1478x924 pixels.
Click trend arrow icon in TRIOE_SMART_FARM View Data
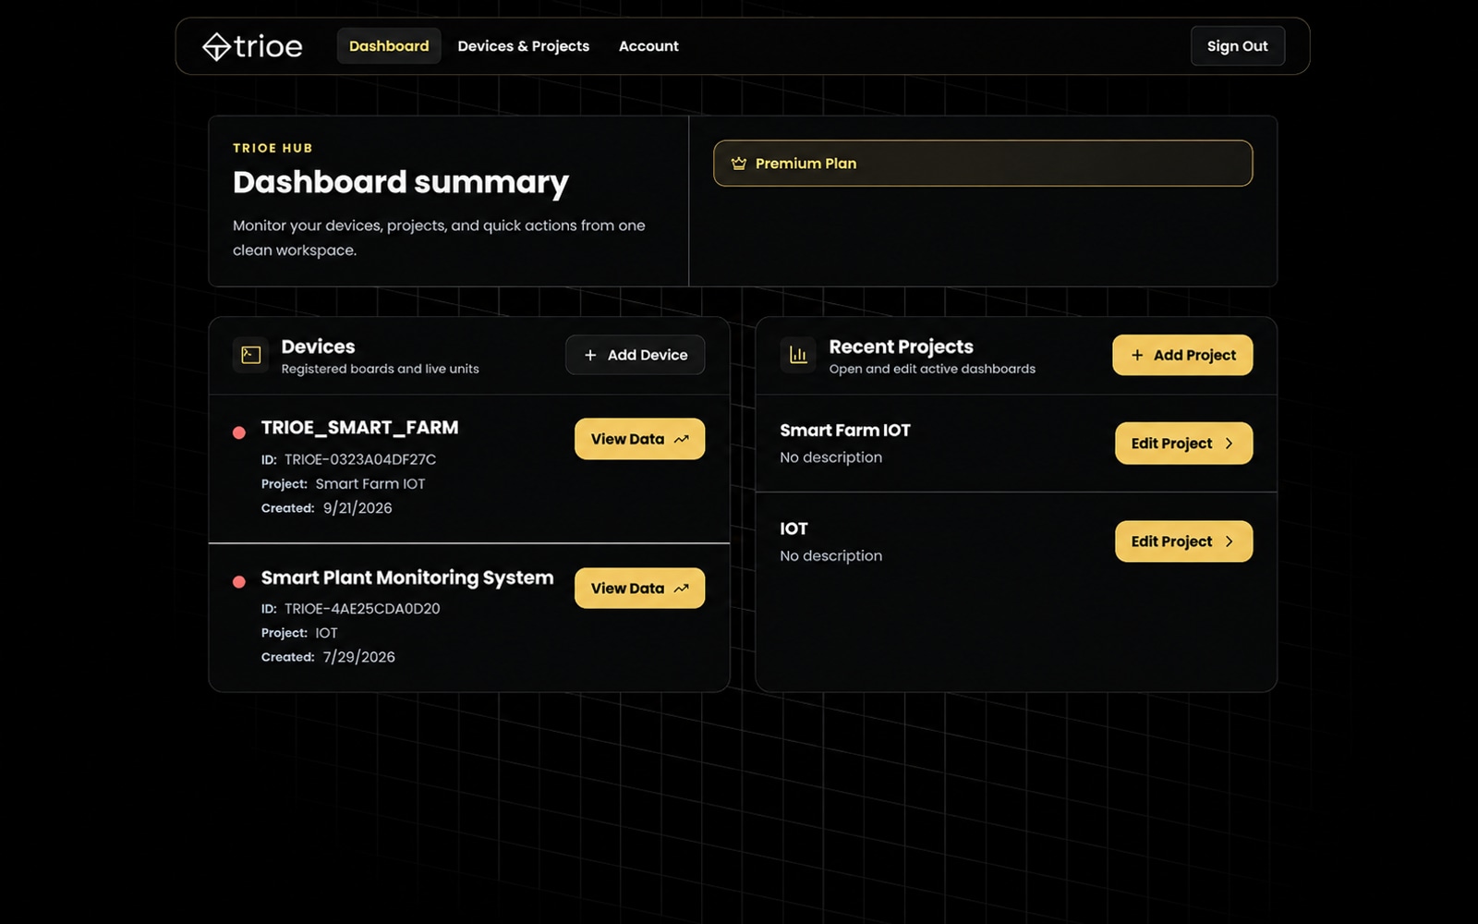(682, 439)
